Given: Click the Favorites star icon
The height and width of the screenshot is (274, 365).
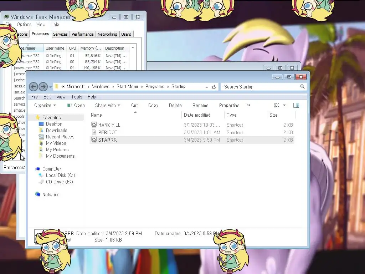Looking at the screenshot, I should pyautogui.click(x=38, y=117).
